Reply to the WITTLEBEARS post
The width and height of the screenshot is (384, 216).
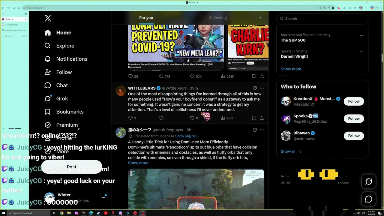coord(132,118)
